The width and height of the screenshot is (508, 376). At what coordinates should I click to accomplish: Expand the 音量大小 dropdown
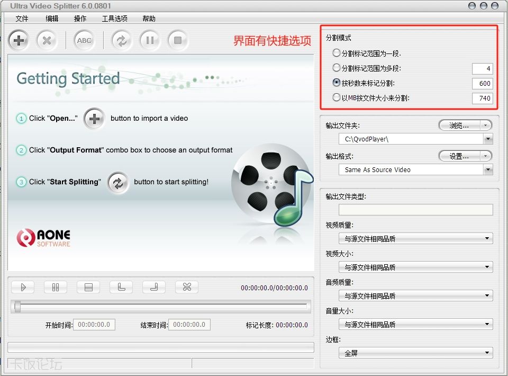tap(416, 324)
